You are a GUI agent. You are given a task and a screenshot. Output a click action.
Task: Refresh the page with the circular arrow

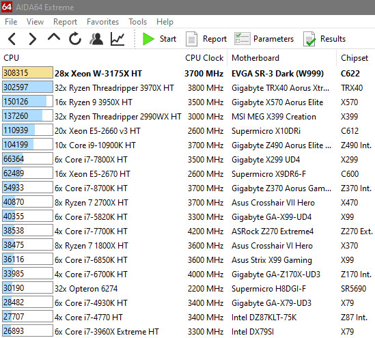pos(75,39)
